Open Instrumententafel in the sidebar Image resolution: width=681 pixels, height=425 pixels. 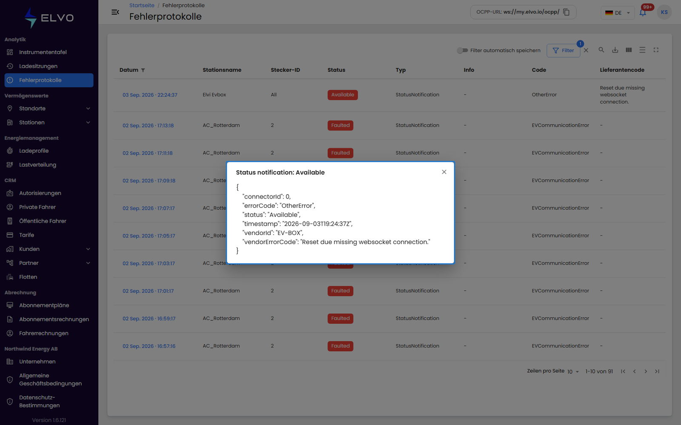tap(49, 52)
